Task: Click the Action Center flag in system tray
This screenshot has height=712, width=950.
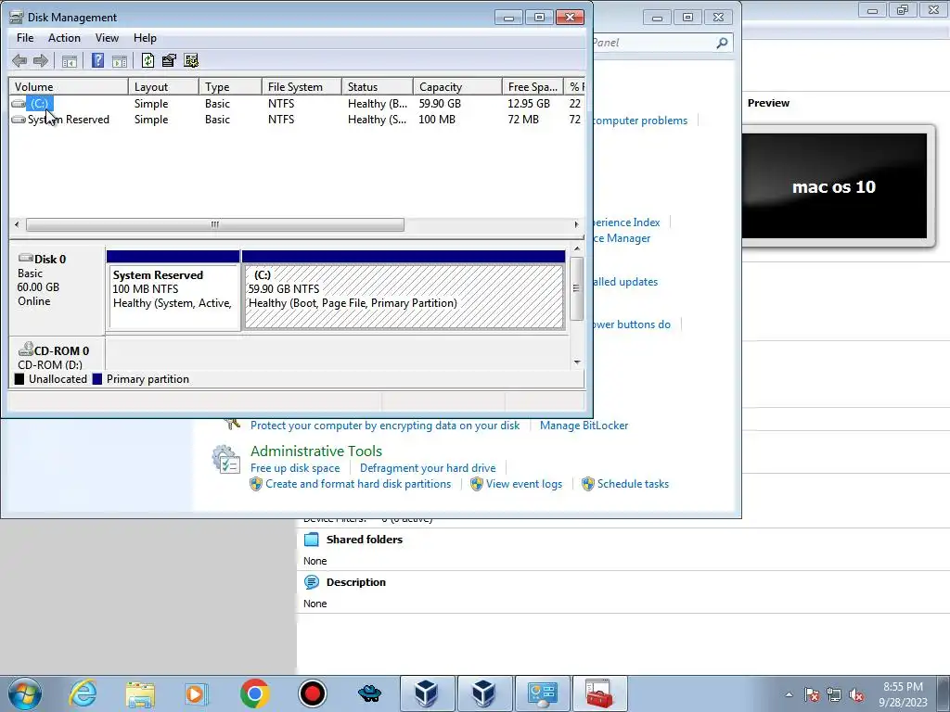Action: (x=812, y=695)
